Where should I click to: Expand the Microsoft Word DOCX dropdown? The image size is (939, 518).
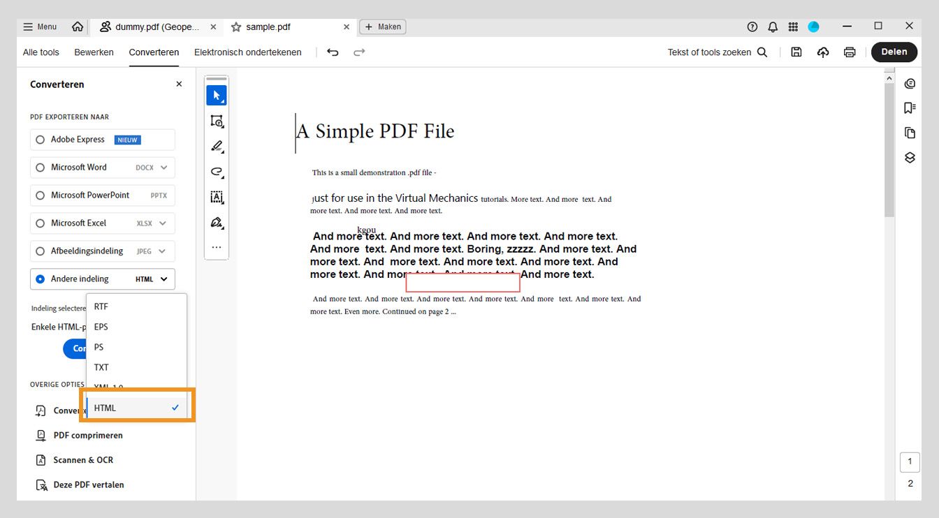click(x=163, y=168)
